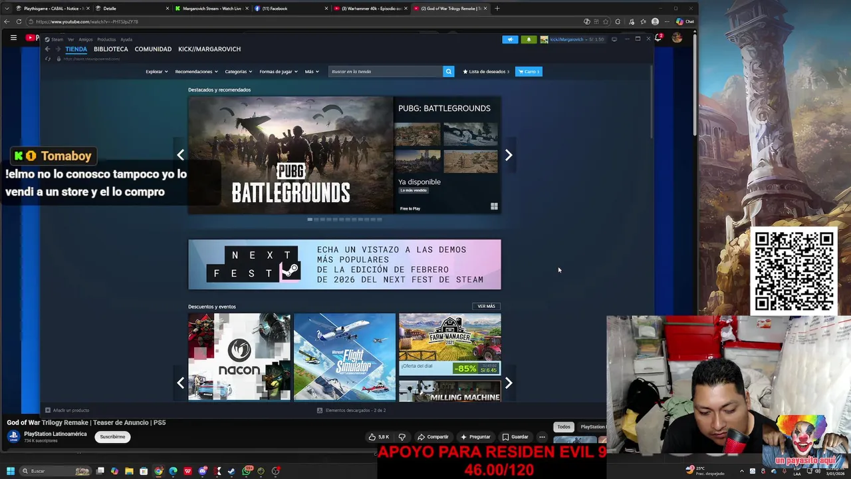Open the Ver menu
The image size is (851, 479).
tap(70, 39)
